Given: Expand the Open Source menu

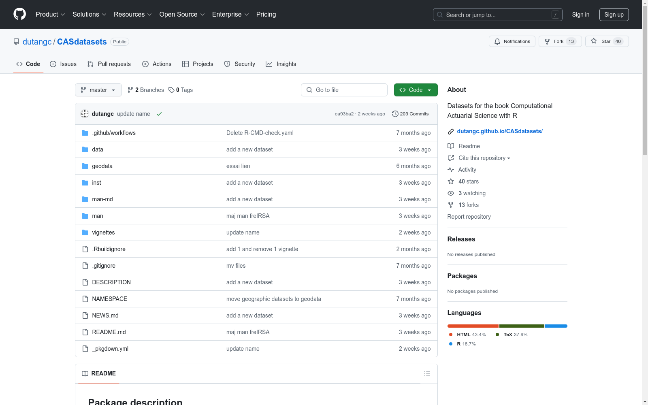Looking at the screenshot, I should tap(182, 15).
